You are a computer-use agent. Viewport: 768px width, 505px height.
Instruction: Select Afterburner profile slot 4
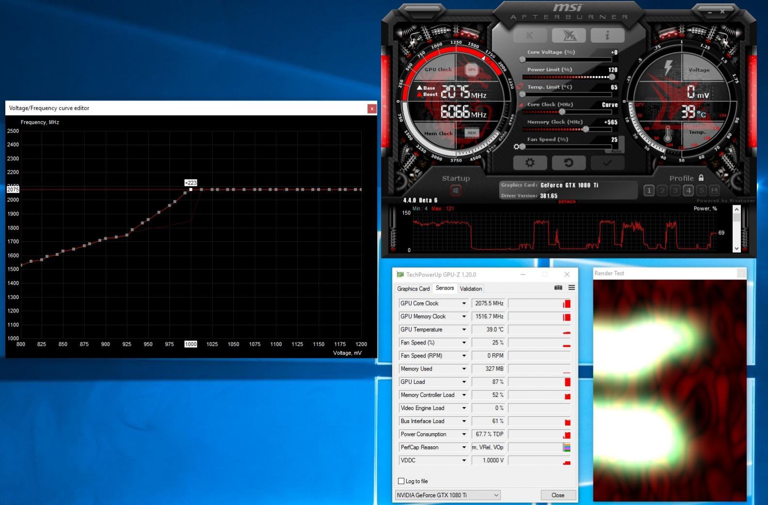[688, 191]
